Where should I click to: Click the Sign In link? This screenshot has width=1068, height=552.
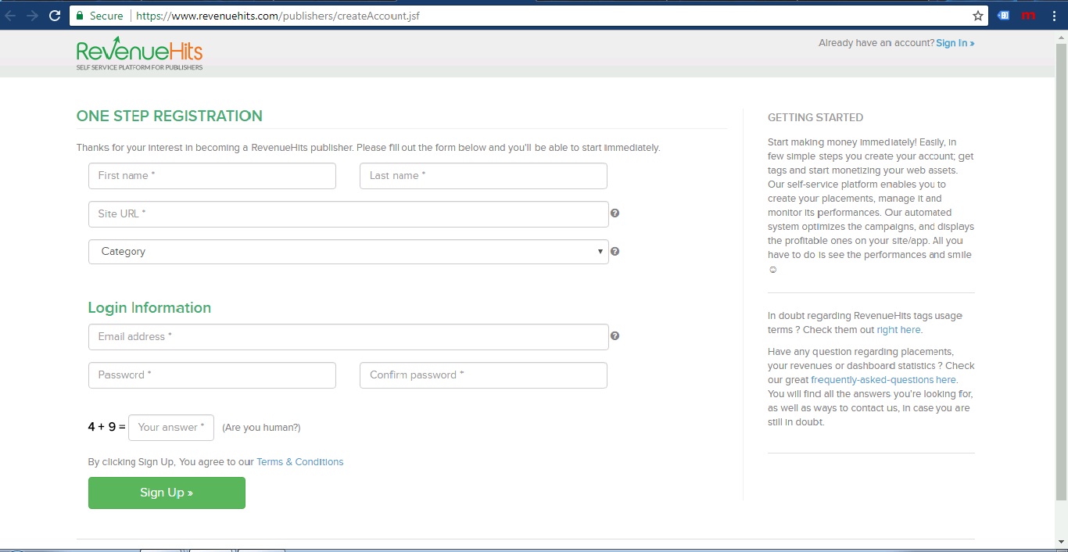(955, 43)
